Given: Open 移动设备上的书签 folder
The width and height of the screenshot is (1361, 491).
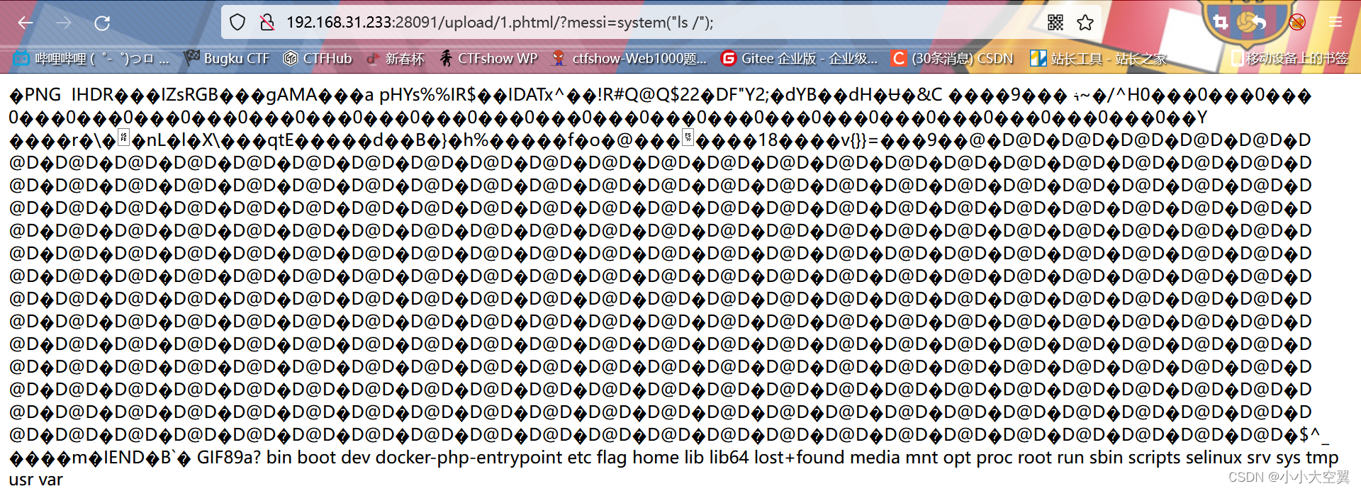Looking at the screenshot, I should (1289, 59).
